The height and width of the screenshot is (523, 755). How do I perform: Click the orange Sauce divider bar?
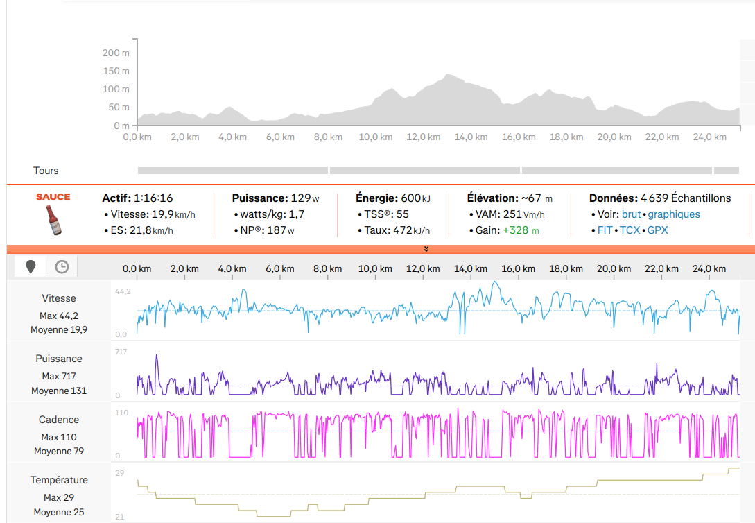point(208,249)
